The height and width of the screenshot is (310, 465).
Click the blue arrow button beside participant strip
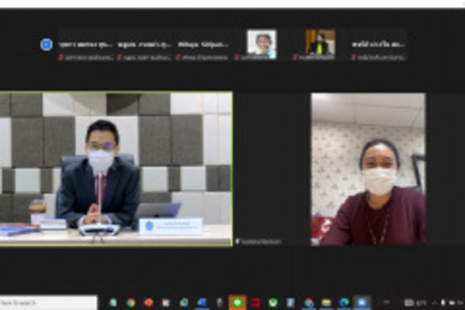46,44
